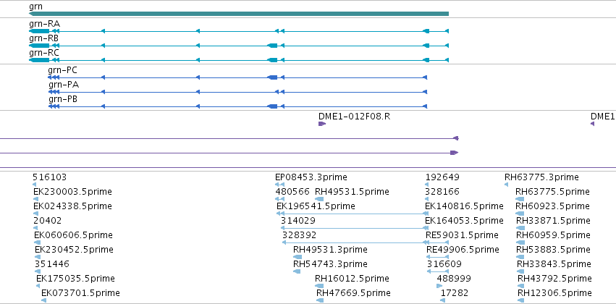The width and height of the screenshot is (616, 304).
Task: Select the grn-RB transcript label
Action: point(44,38)
